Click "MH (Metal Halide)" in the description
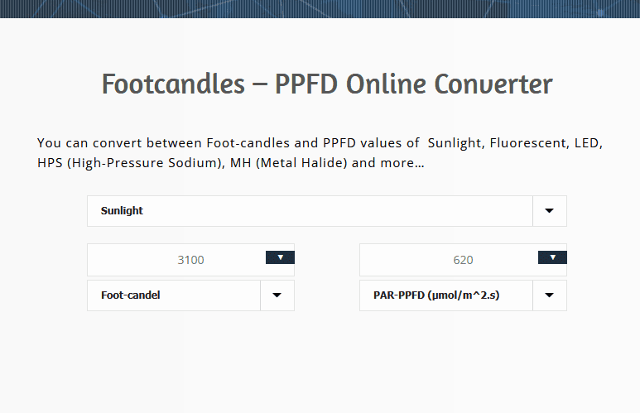Image resolution: width=640 pixels, height=413 pixels. coord(289,163)
